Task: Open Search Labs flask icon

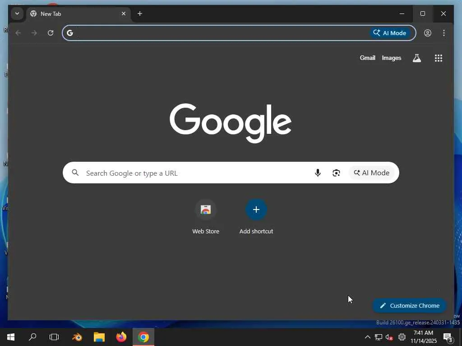Action: coord(416,58)
